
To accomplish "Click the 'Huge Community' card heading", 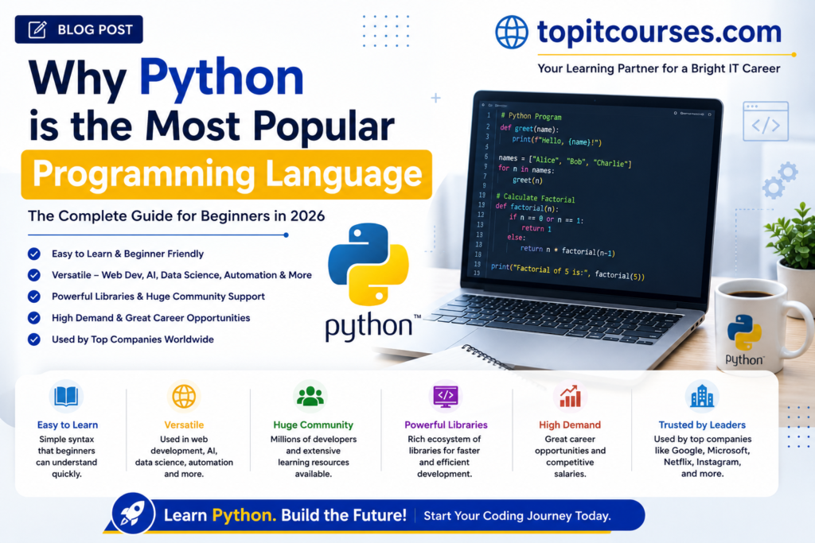I will pos(314,425).
